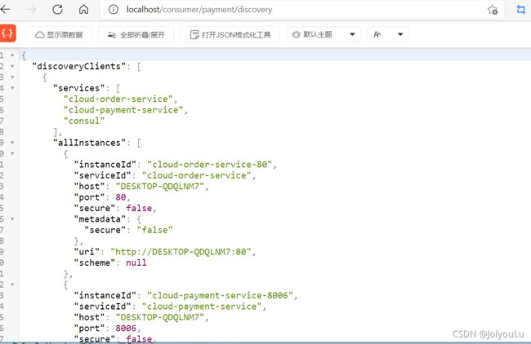Collapse the services array fold arrow
This screenshot has width=531, height=344.
click(12, 88)
